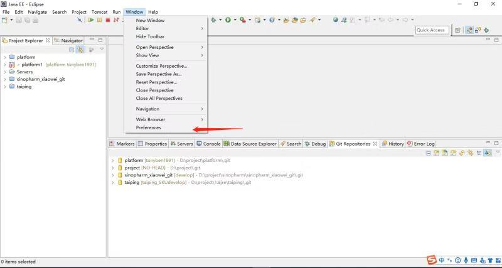Viewport: 502px width, 268px height.
Task: Switch to the Console tab
Action: pyautogui.click(x=209, y=144)
